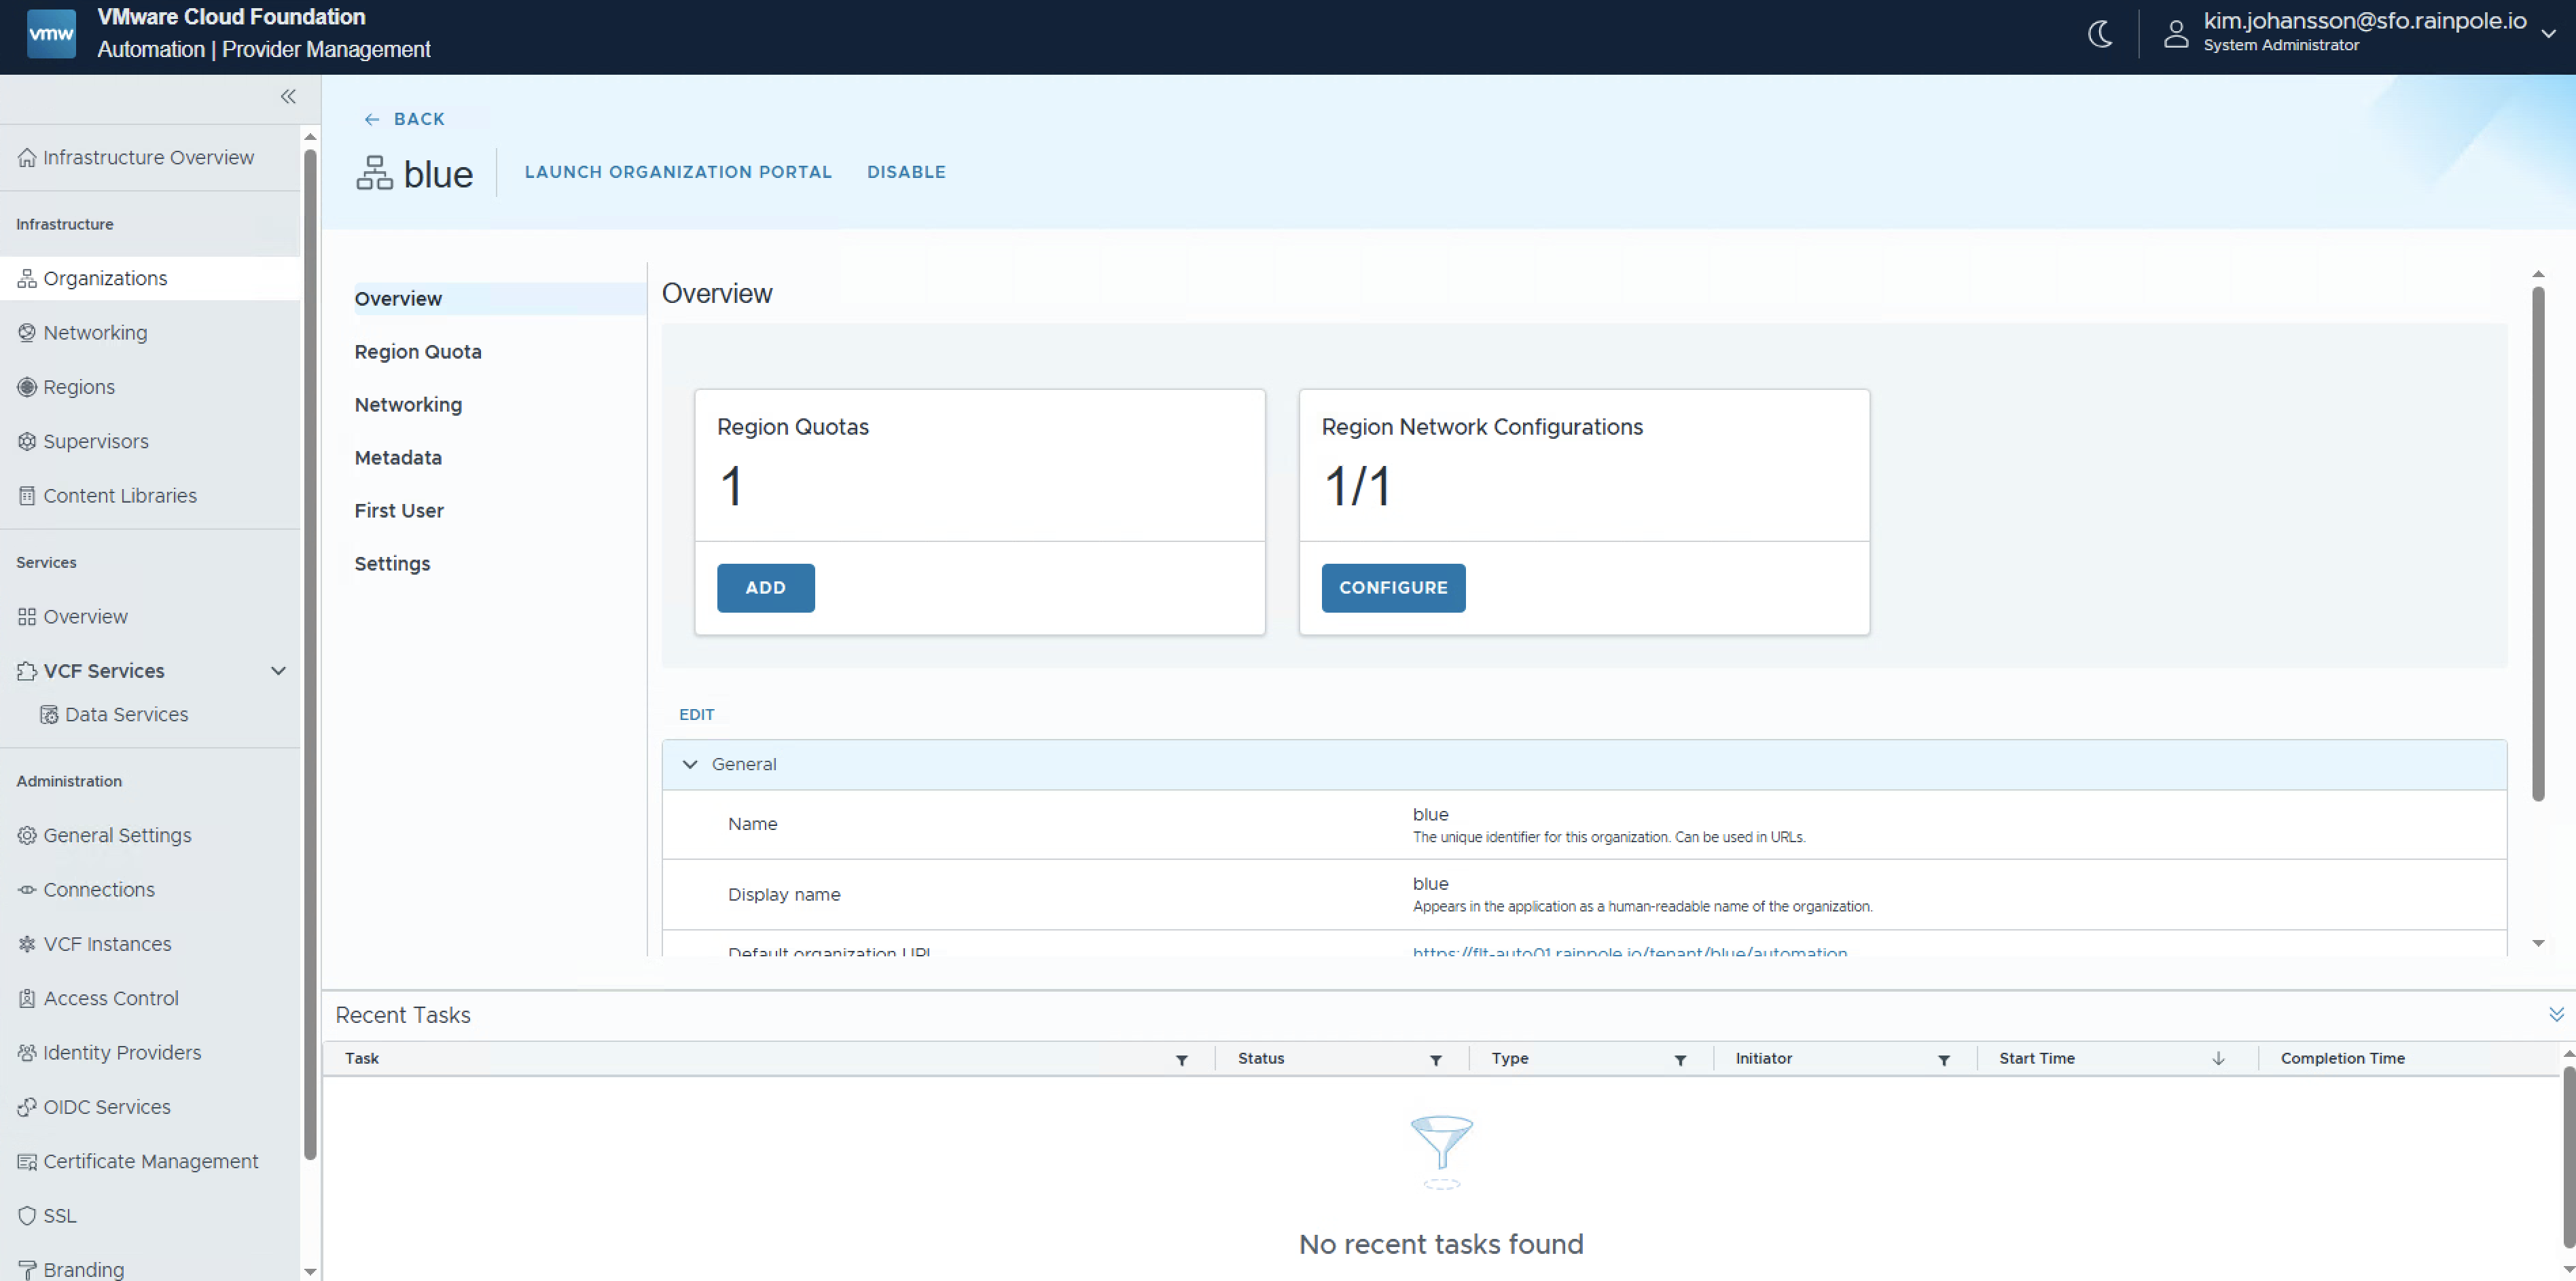Screen dimensions: 2576x1281
Task: Sort by Start Time arrow icon
Action: (x=2218, y=1059)
